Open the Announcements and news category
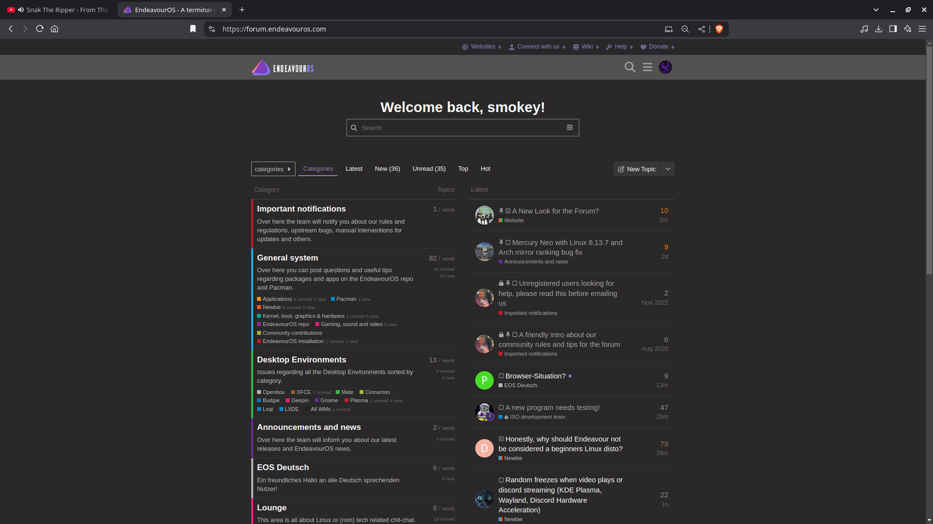The width and height of the screenshot is (933, 524). coord(309,427)
